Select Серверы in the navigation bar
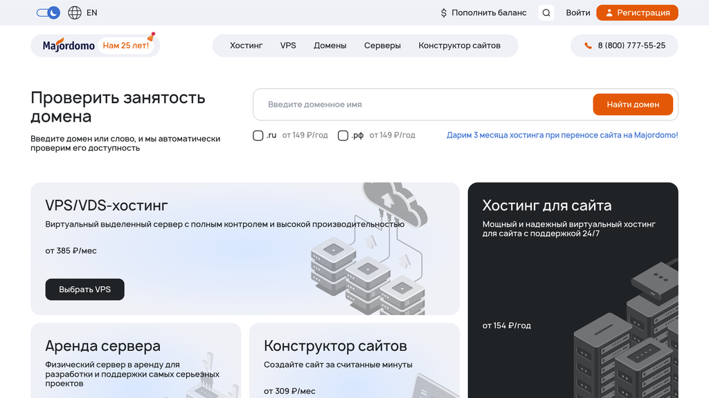Viewport: 709px width, 398px height. click(382, 45)
